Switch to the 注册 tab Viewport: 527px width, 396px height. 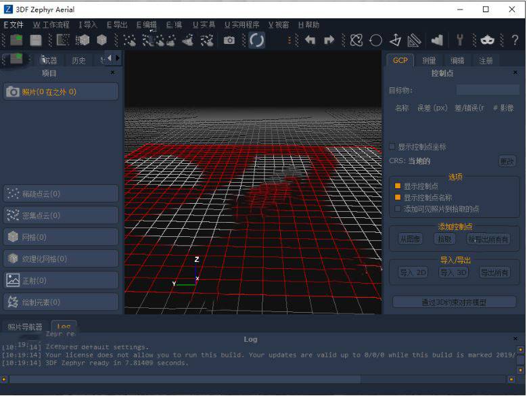[x=486, y=60]
